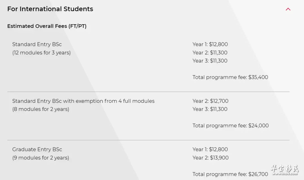304x180 pixels.
Task: Select the Year 2: $12,700 fee line
Action: [211, 101]
